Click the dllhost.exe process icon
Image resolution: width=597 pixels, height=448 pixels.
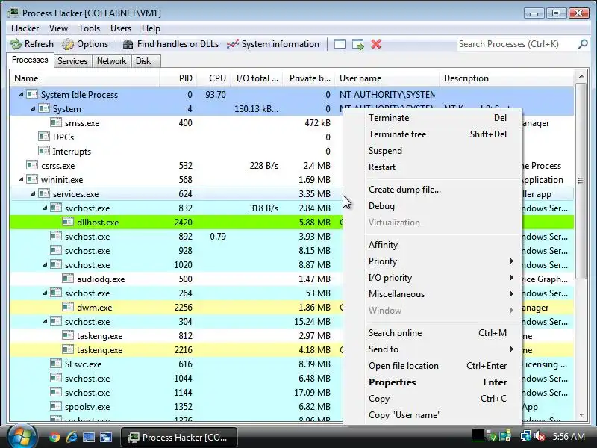[x=68, y=222]
